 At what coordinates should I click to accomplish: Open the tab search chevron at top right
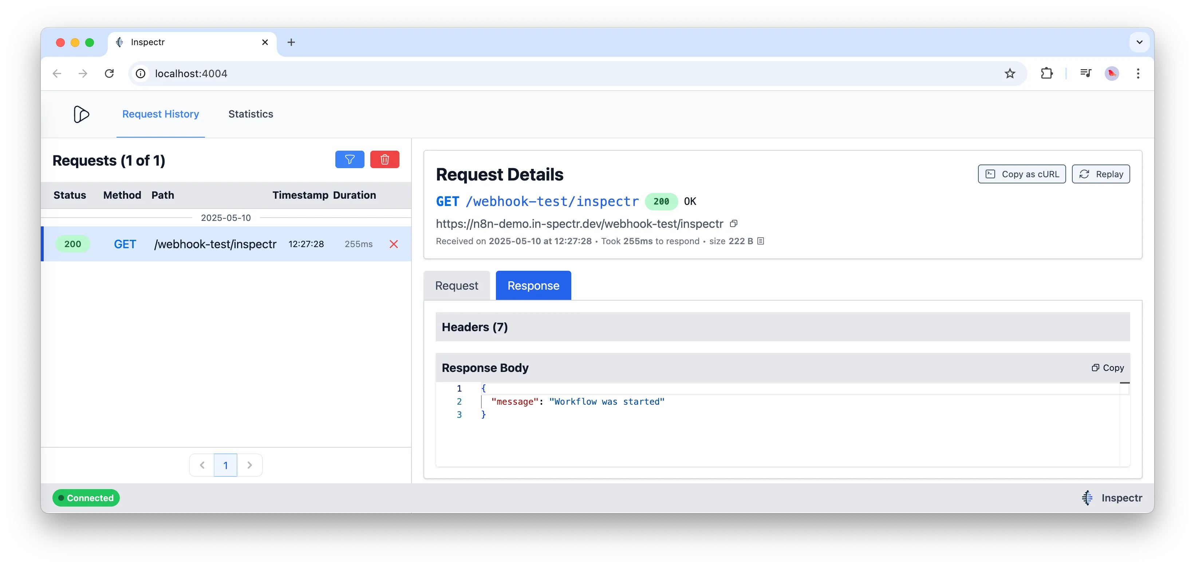coord(1139,42)
